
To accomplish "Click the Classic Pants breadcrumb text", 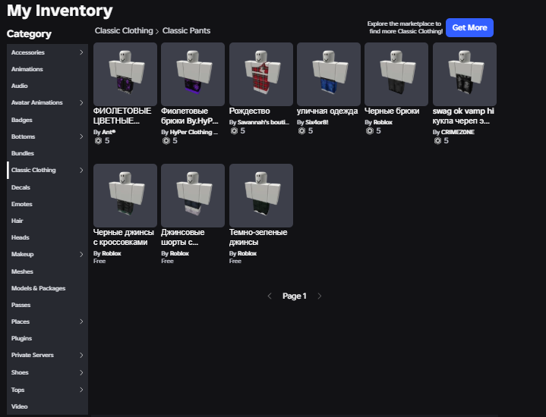I will [x=186, y=30].
